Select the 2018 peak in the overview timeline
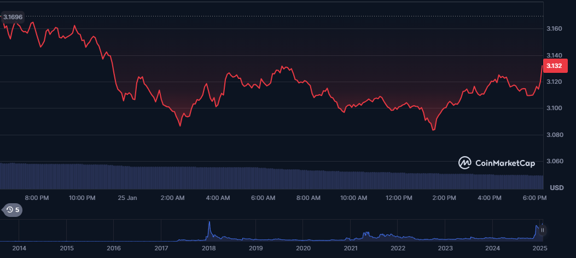This screenshot has height=258, width=576. click(208, 225)
